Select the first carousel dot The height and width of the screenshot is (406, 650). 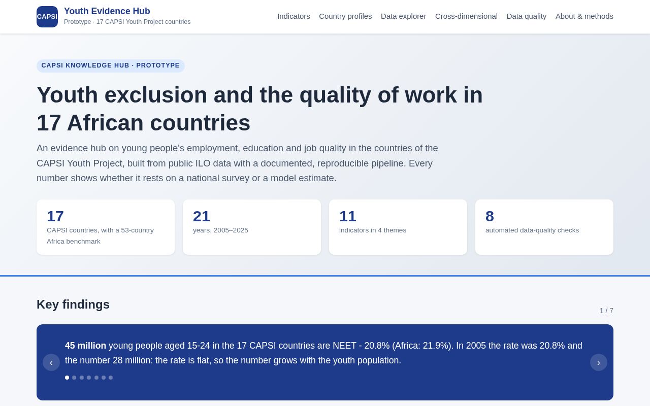click(x=67, y=378)
